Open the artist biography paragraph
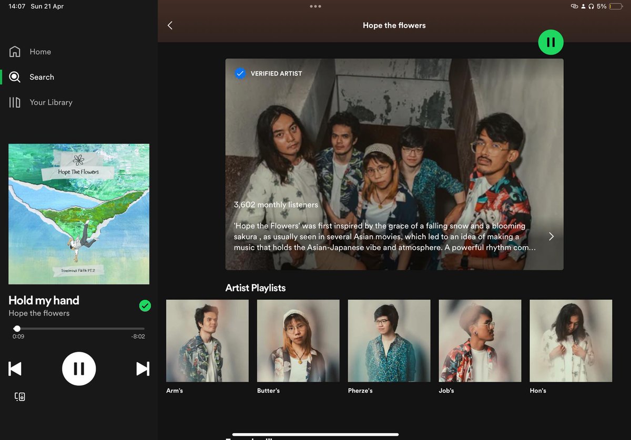Screen dimensions: 631x440 (x=385, y=236)
